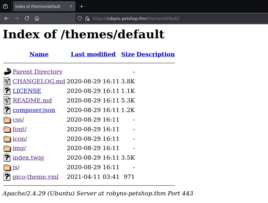Click the Parent Directory back-arrow icon

pyautogui.click(x=7, y=72)
